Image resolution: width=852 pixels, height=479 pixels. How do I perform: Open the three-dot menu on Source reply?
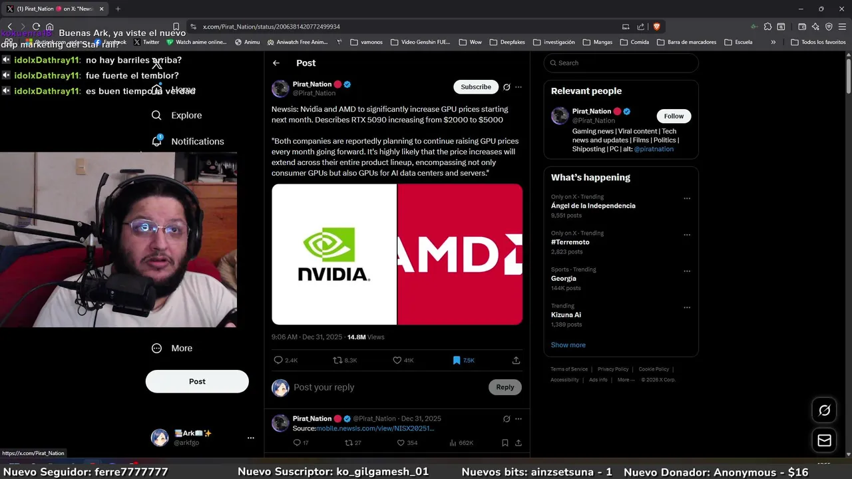pyautogui.click(x=519, y=419)
